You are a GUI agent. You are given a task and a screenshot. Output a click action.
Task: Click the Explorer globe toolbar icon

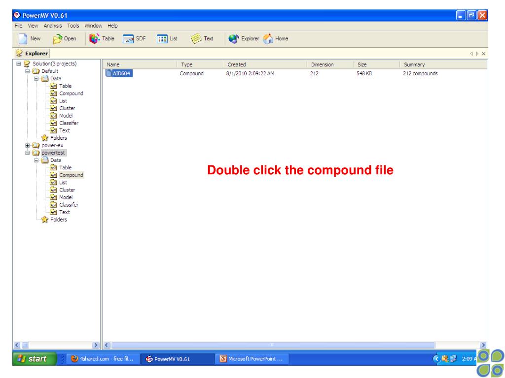(x=234, y=39)
